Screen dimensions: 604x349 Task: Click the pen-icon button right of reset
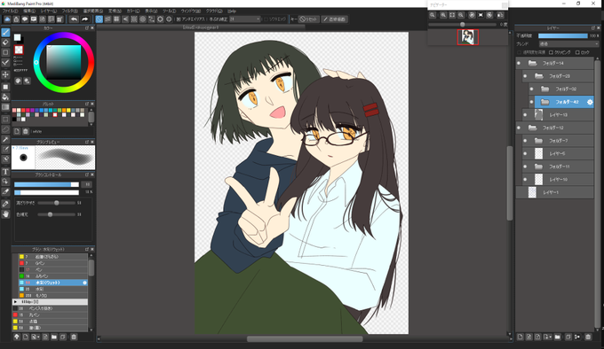click(334, 19)
